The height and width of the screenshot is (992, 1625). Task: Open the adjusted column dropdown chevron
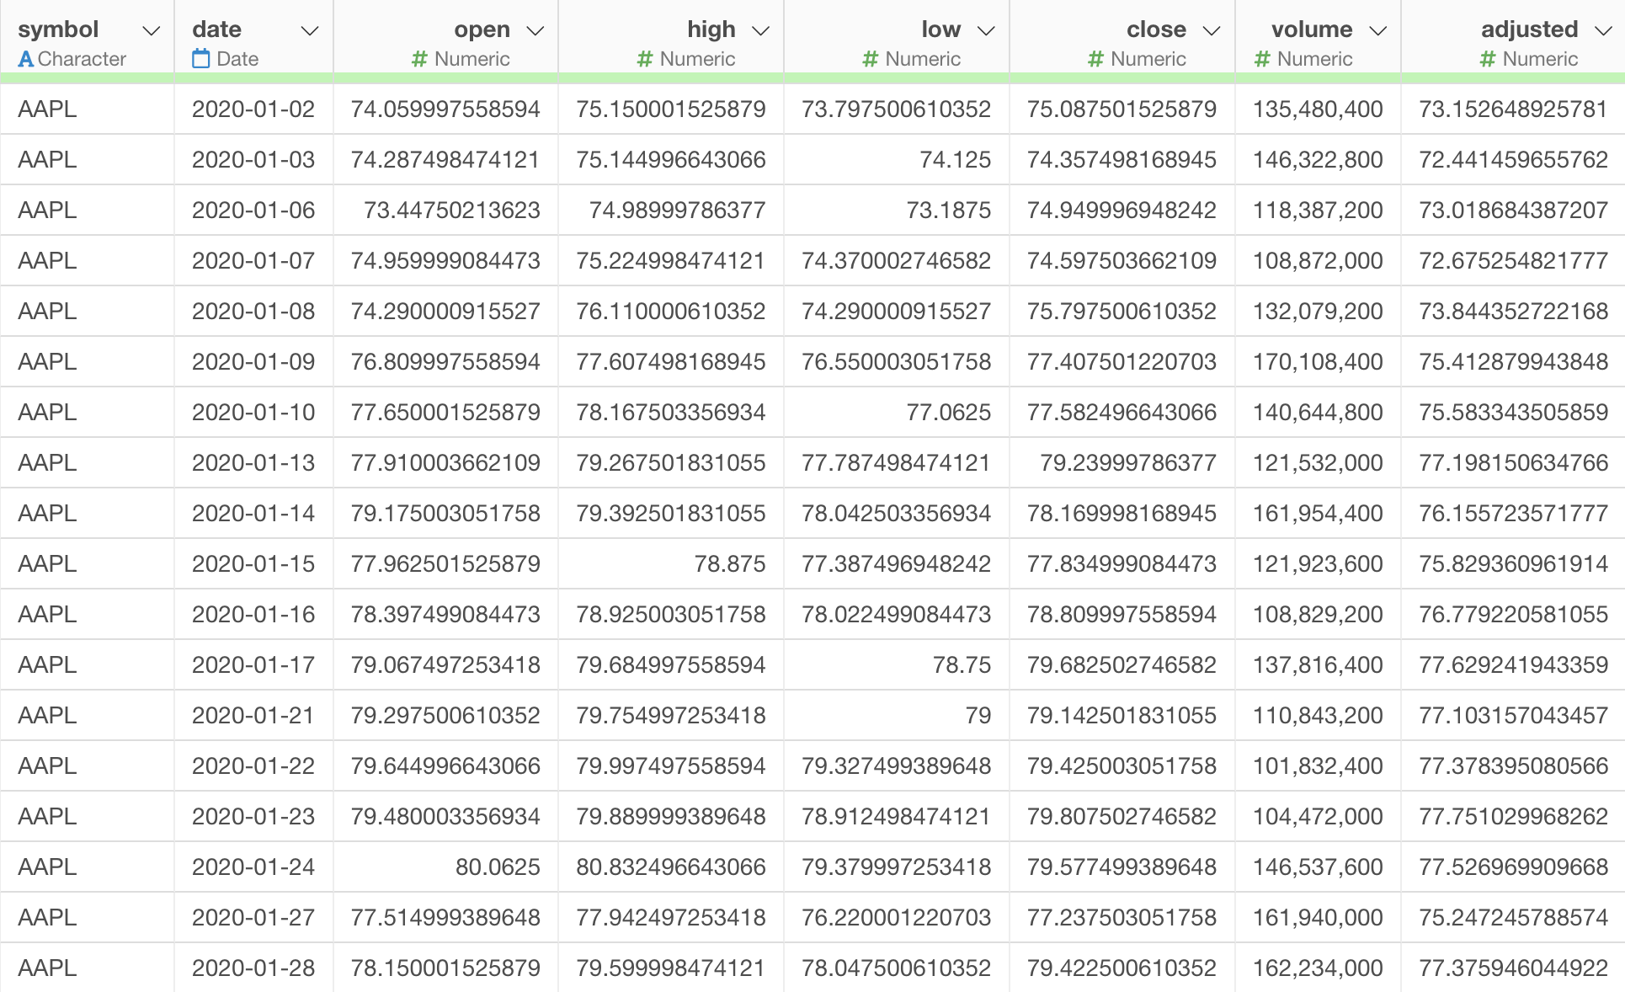[x=1604, y=31]
